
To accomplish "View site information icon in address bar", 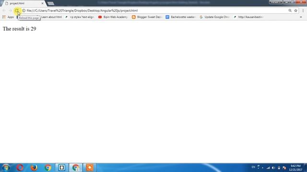I will pos(24,11).
